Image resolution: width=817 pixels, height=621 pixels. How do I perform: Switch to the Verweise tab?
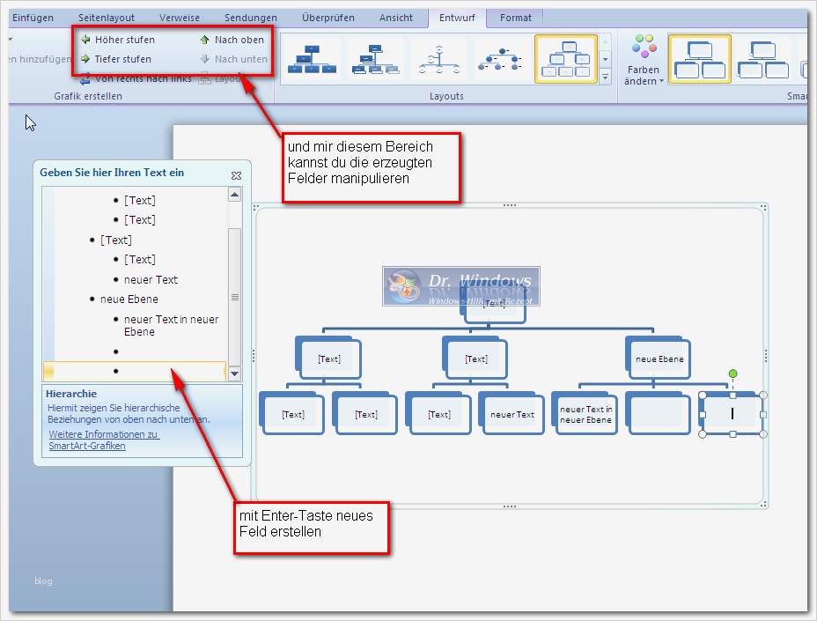coord(180,18)
